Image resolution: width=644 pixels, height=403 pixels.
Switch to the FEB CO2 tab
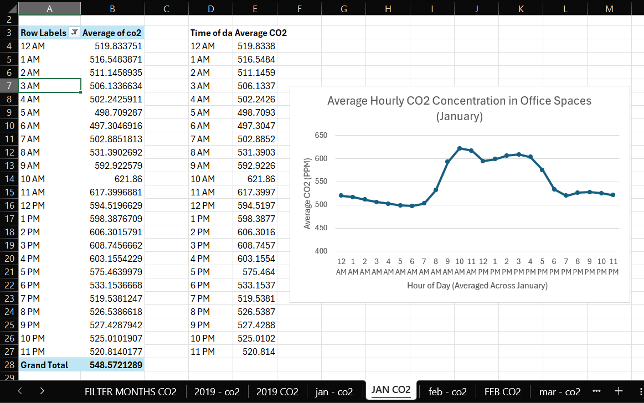(x=502, y=391)
